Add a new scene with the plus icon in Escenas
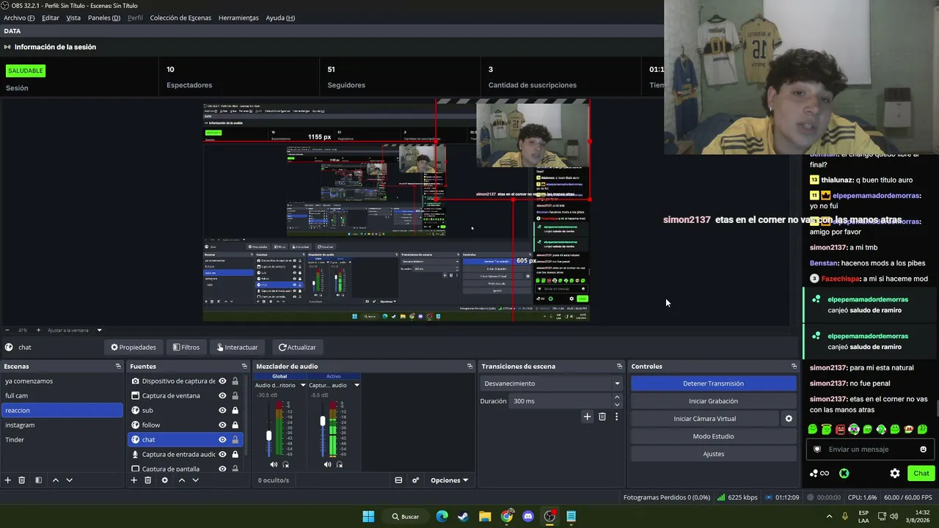The image size is (939, 528). [x=8, y=480]
